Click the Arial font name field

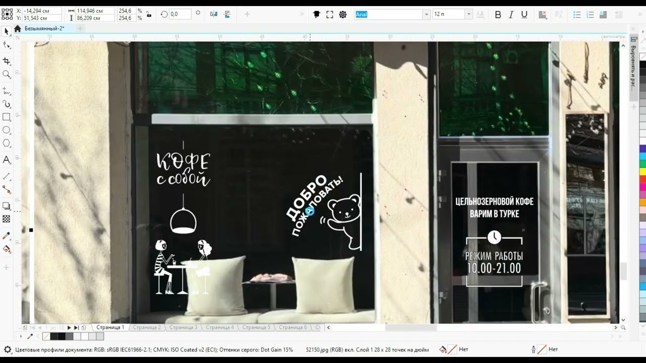389,15
